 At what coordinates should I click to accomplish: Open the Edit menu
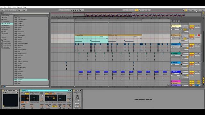pyautogui.click(x=5, y=7)
